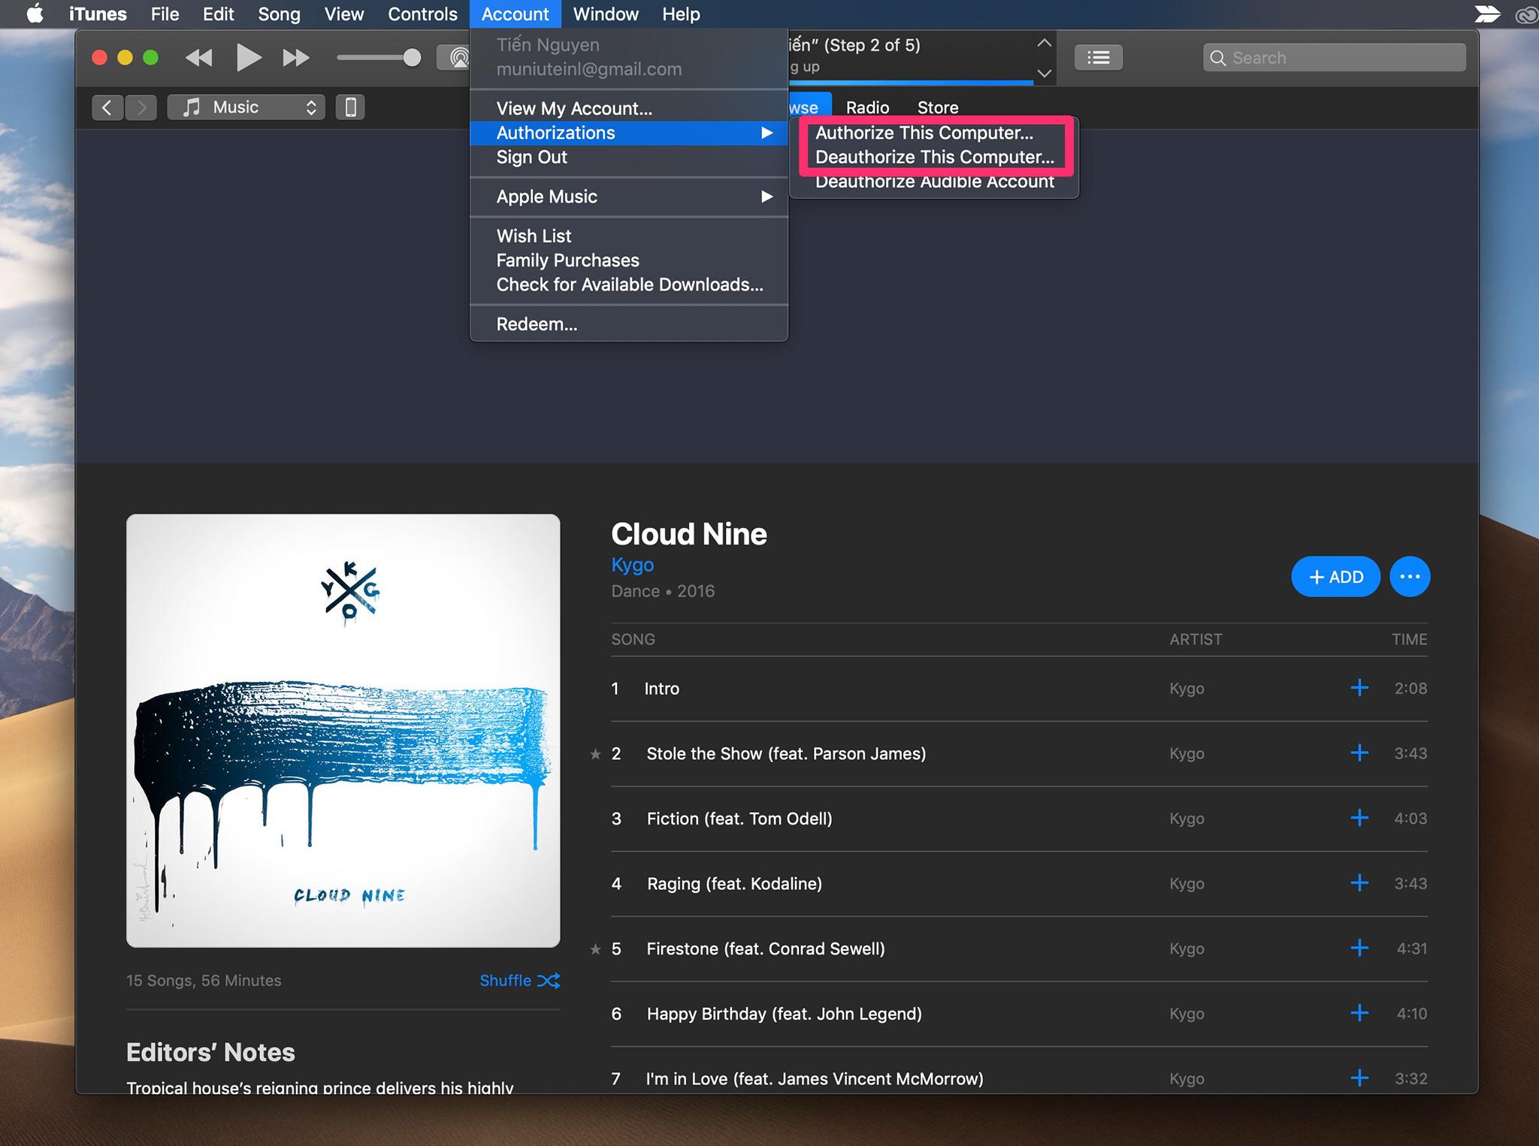Click the Cloud Nine album artwork
Viewport: 1539px width, 1146px height.
point(343,731)
